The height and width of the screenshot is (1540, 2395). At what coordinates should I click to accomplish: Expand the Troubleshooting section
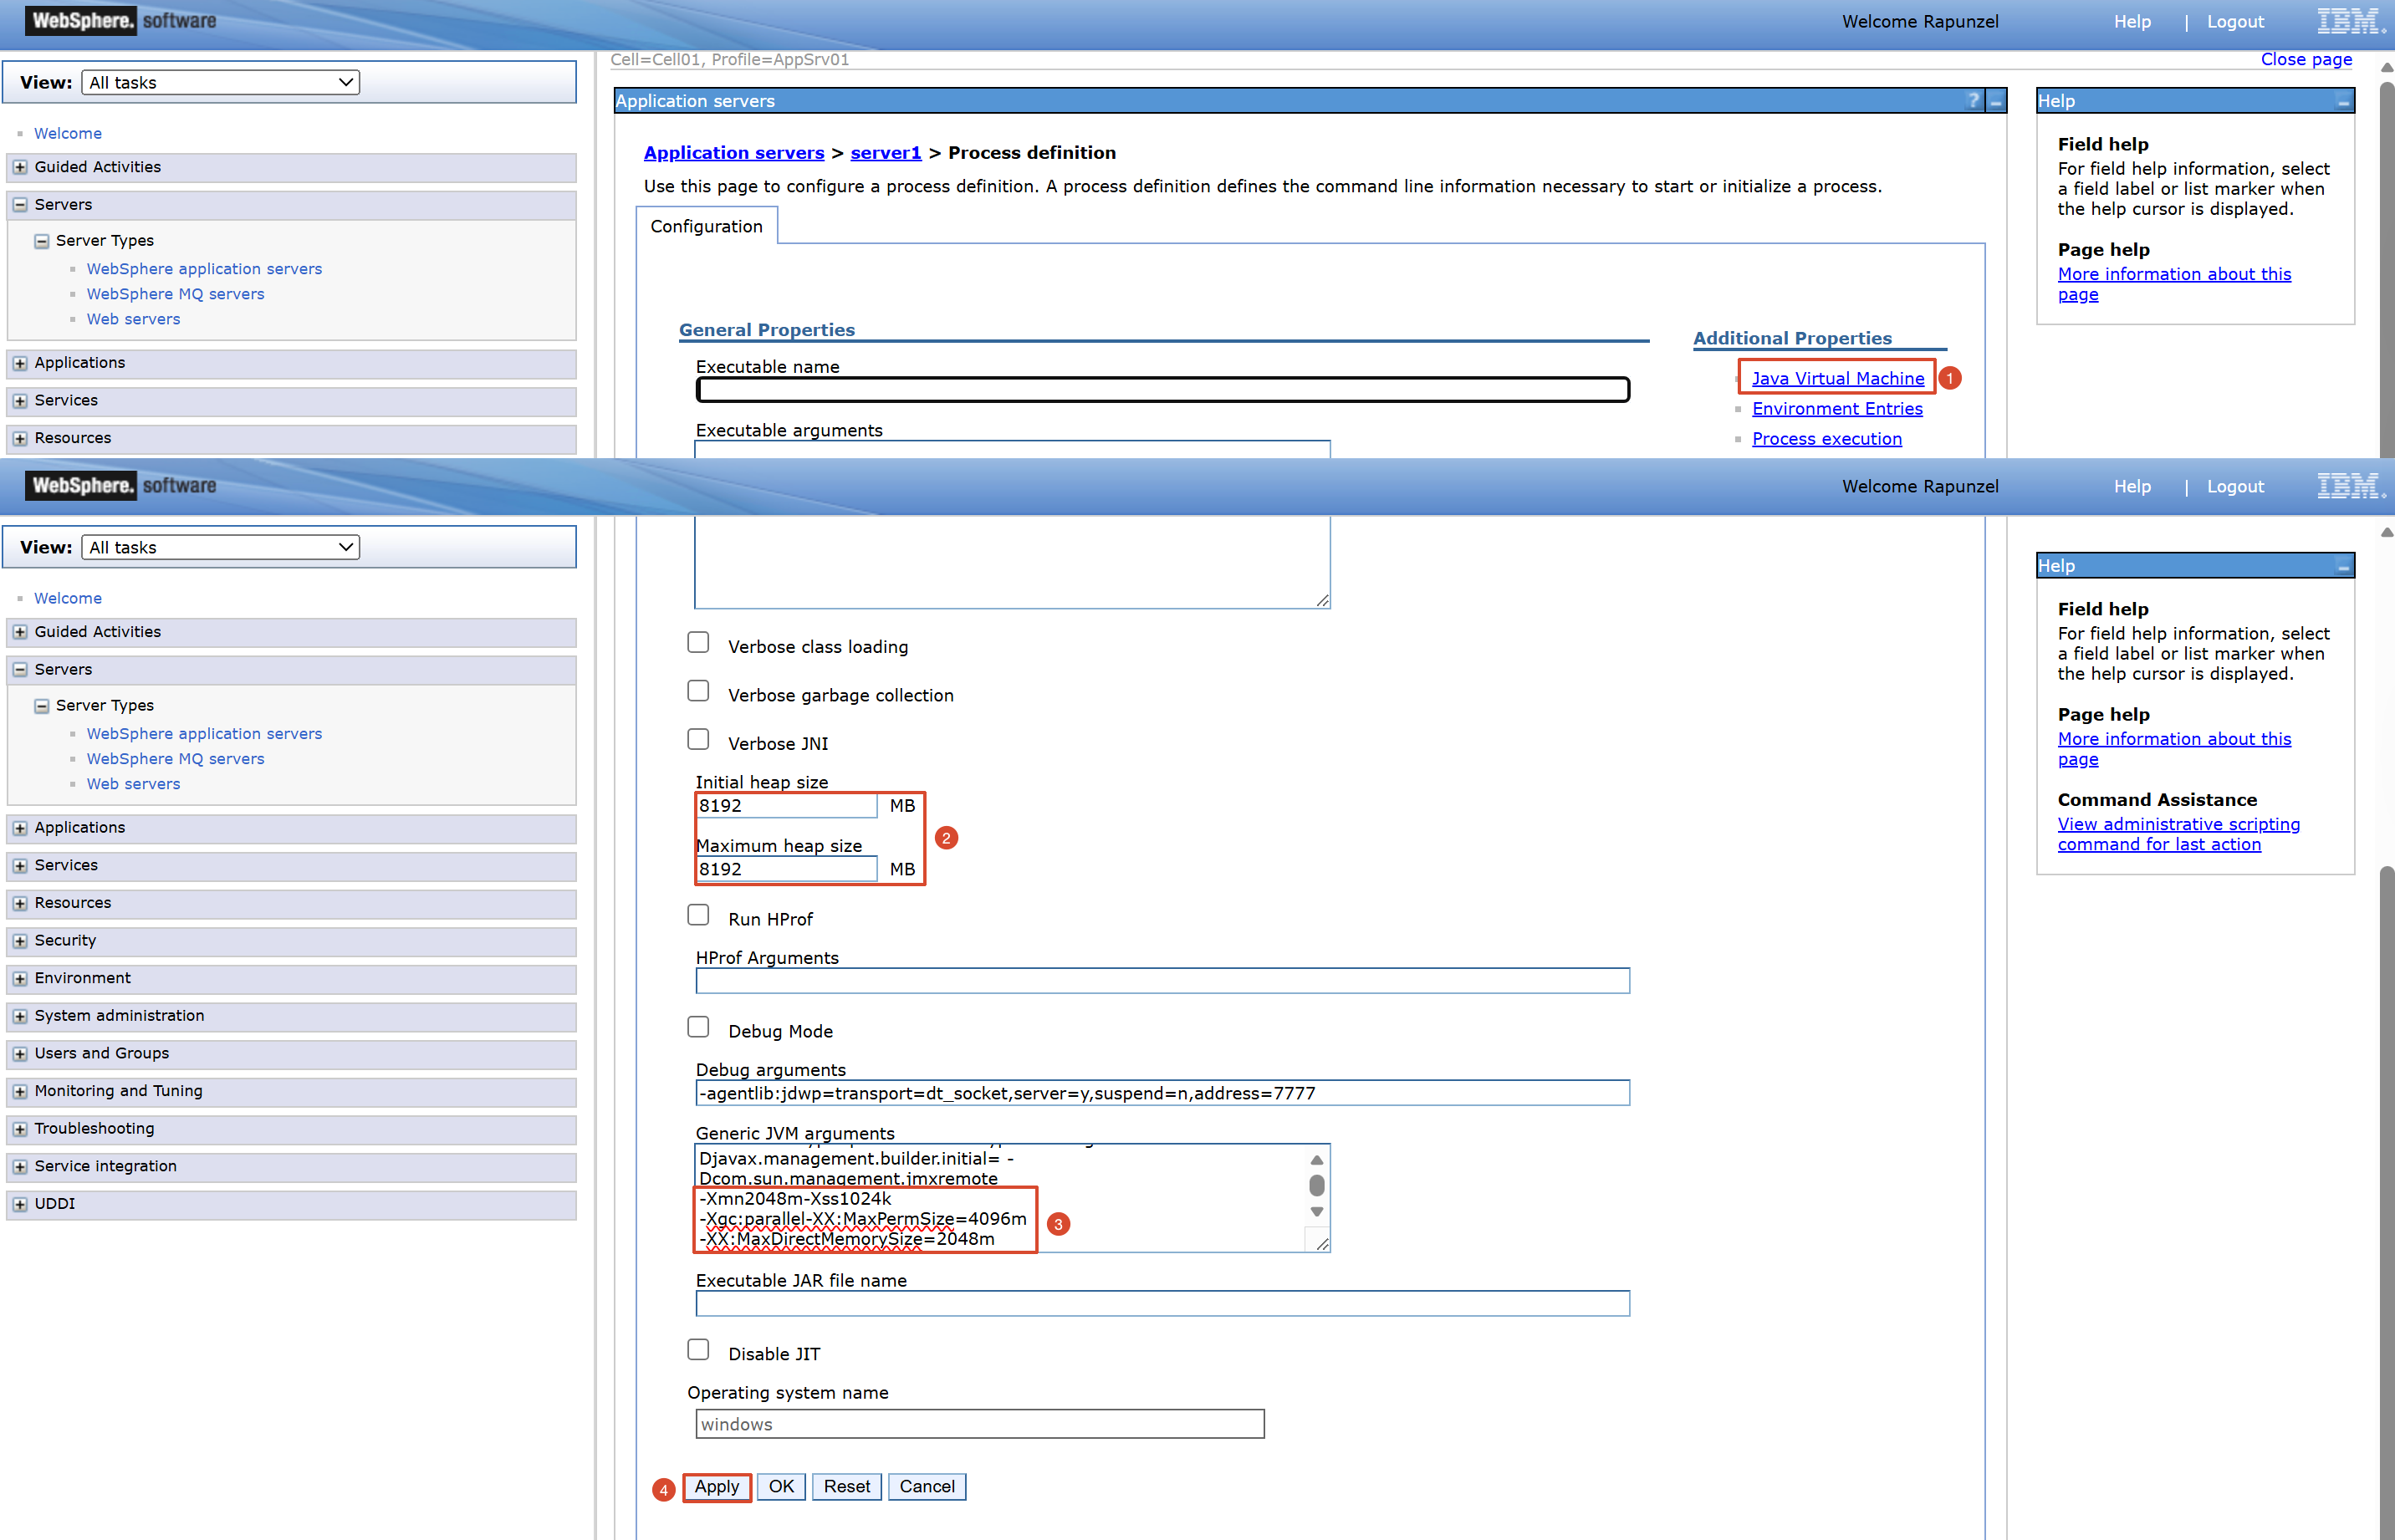pos(20,1129)
